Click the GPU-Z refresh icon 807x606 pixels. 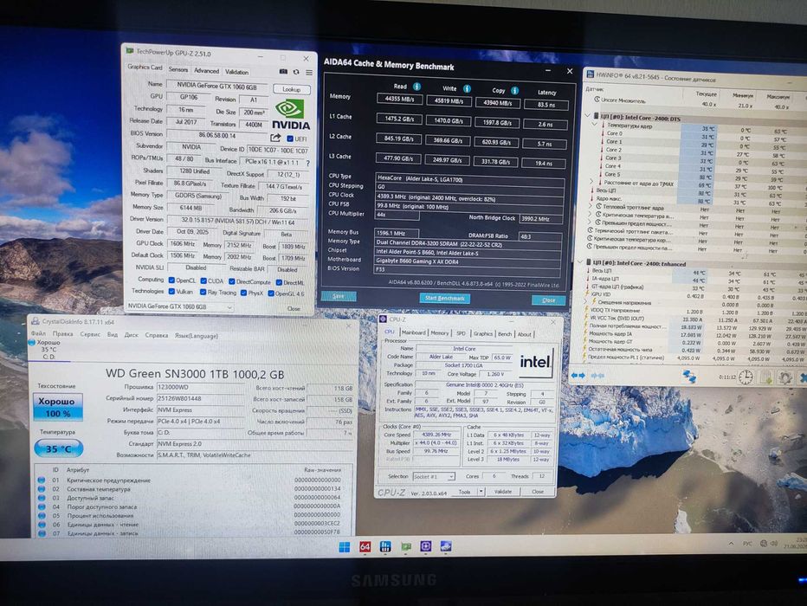pos(296,72)
